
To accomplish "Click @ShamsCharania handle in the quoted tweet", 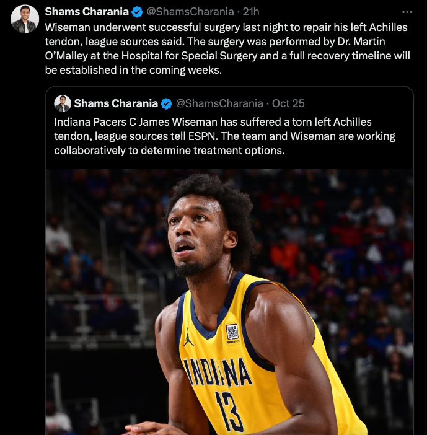I will [219, 103].
